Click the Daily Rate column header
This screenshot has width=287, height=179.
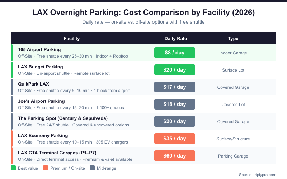click(x=176, y=39)
